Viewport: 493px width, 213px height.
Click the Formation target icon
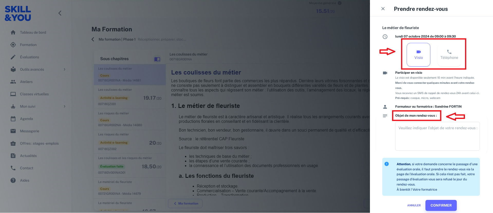coord(13,45)
